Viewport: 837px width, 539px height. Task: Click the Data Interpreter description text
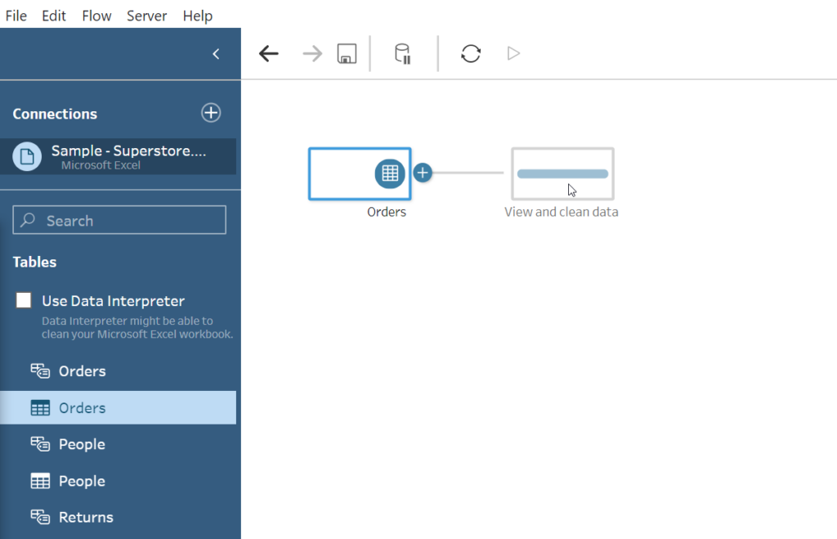click(x=137, y=327)
